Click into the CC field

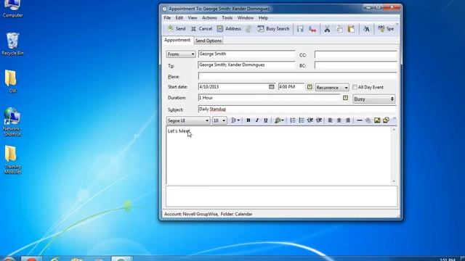coord(355,55)
